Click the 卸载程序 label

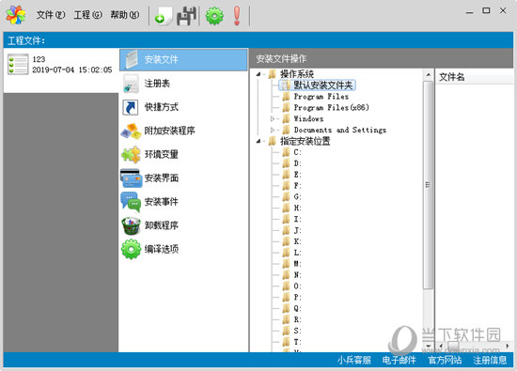tap(162, 225)
